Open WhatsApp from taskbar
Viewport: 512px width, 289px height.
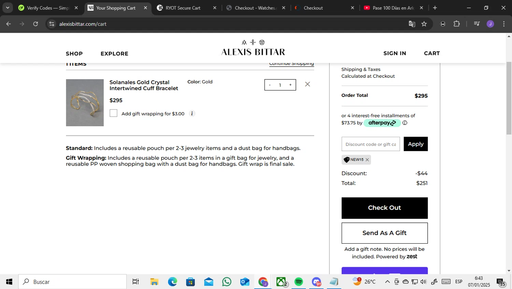(227, 282)
